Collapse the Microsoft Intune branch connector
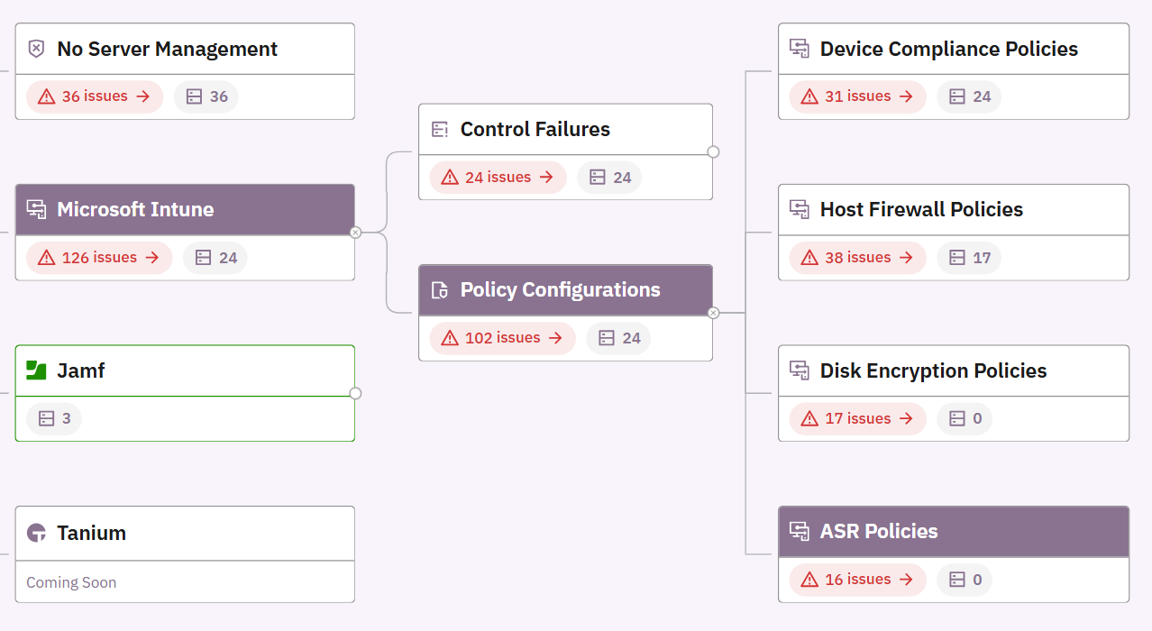 (x=355, y=232)
